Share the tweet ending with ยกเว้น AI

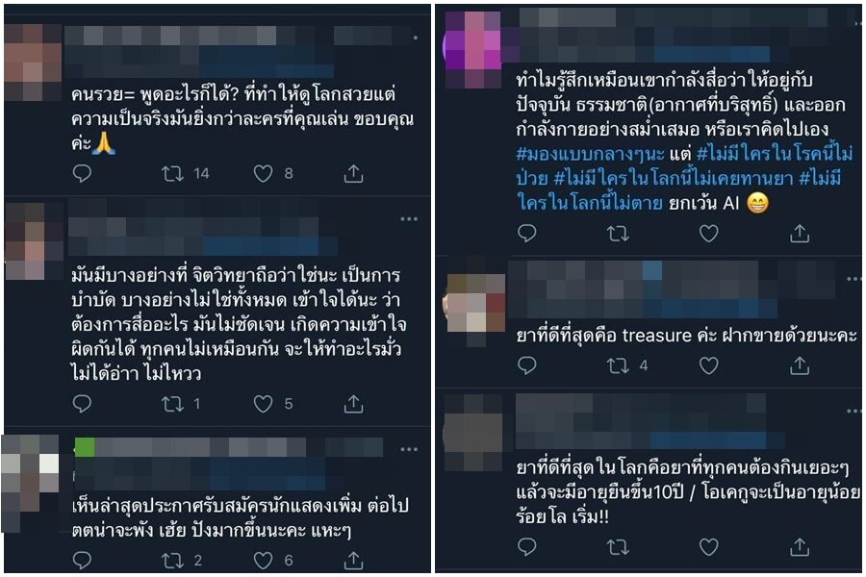click(800, 234)
